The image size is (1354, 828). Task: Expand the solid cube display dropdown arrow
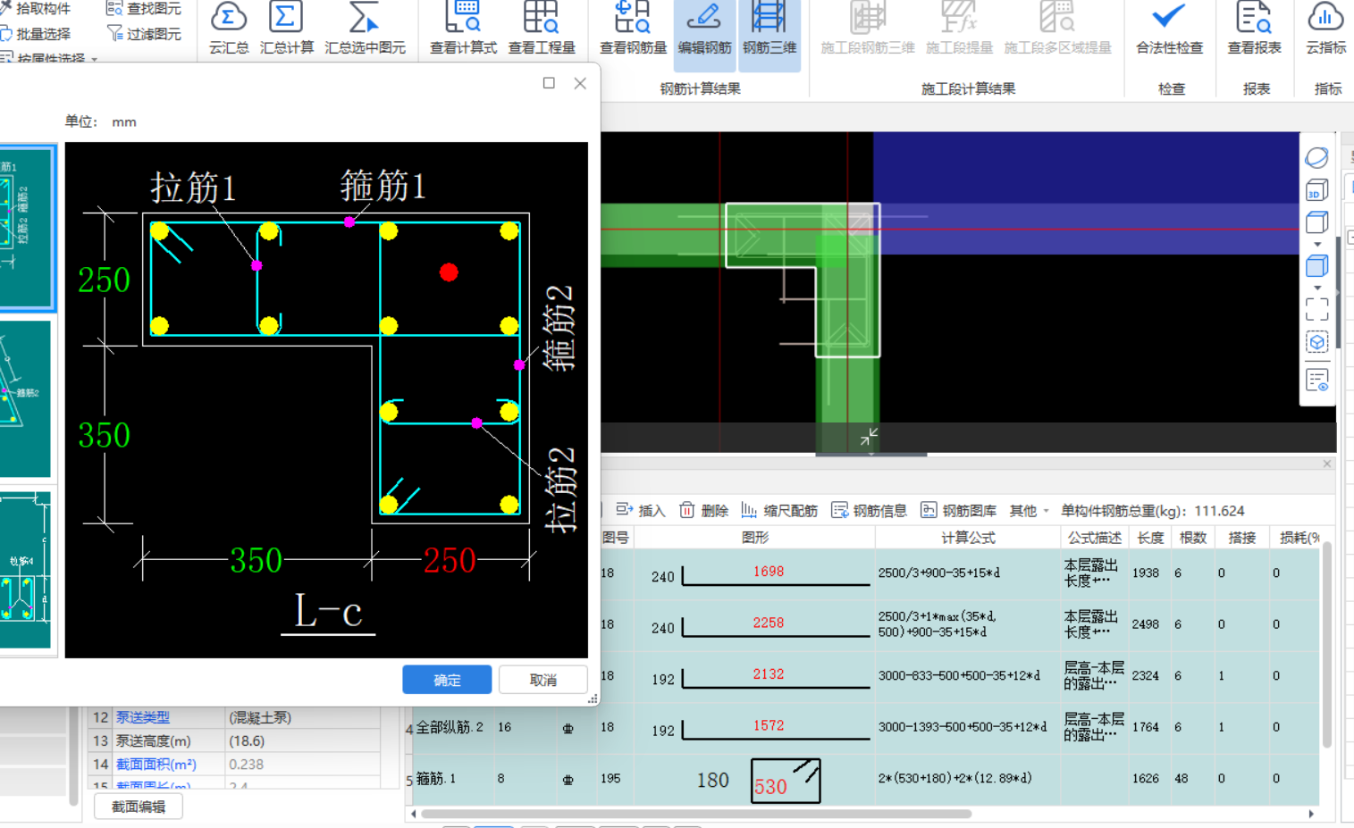[1316, 288]
